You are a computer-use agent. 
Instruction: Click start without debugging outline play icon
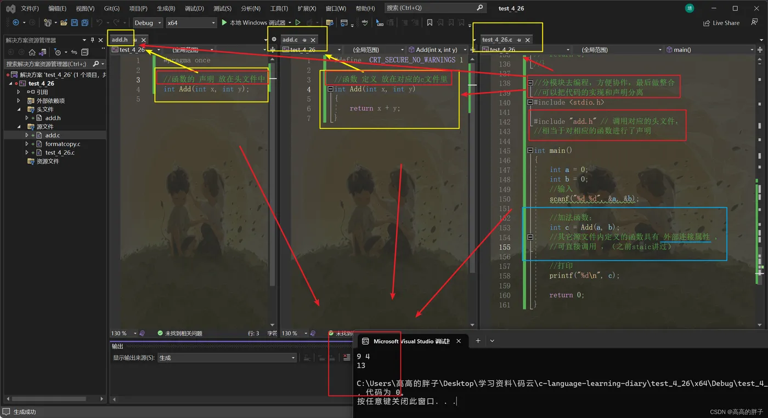click(298, 23)
